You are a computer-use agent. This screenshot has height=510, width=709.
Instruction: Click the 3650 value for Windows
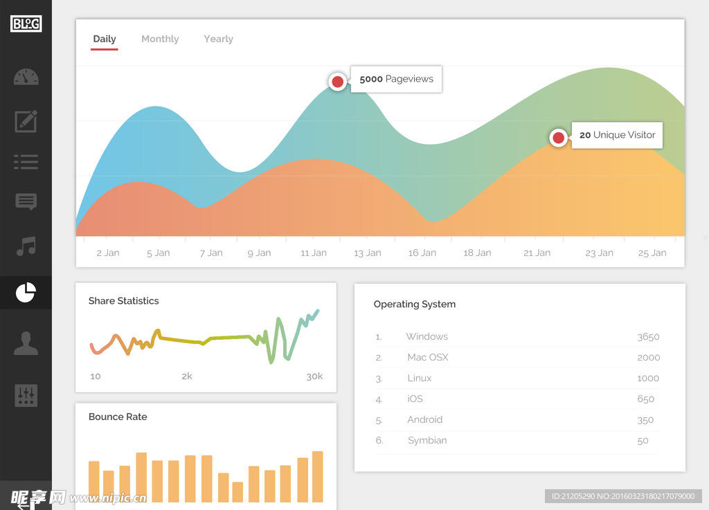coord(648,337)
